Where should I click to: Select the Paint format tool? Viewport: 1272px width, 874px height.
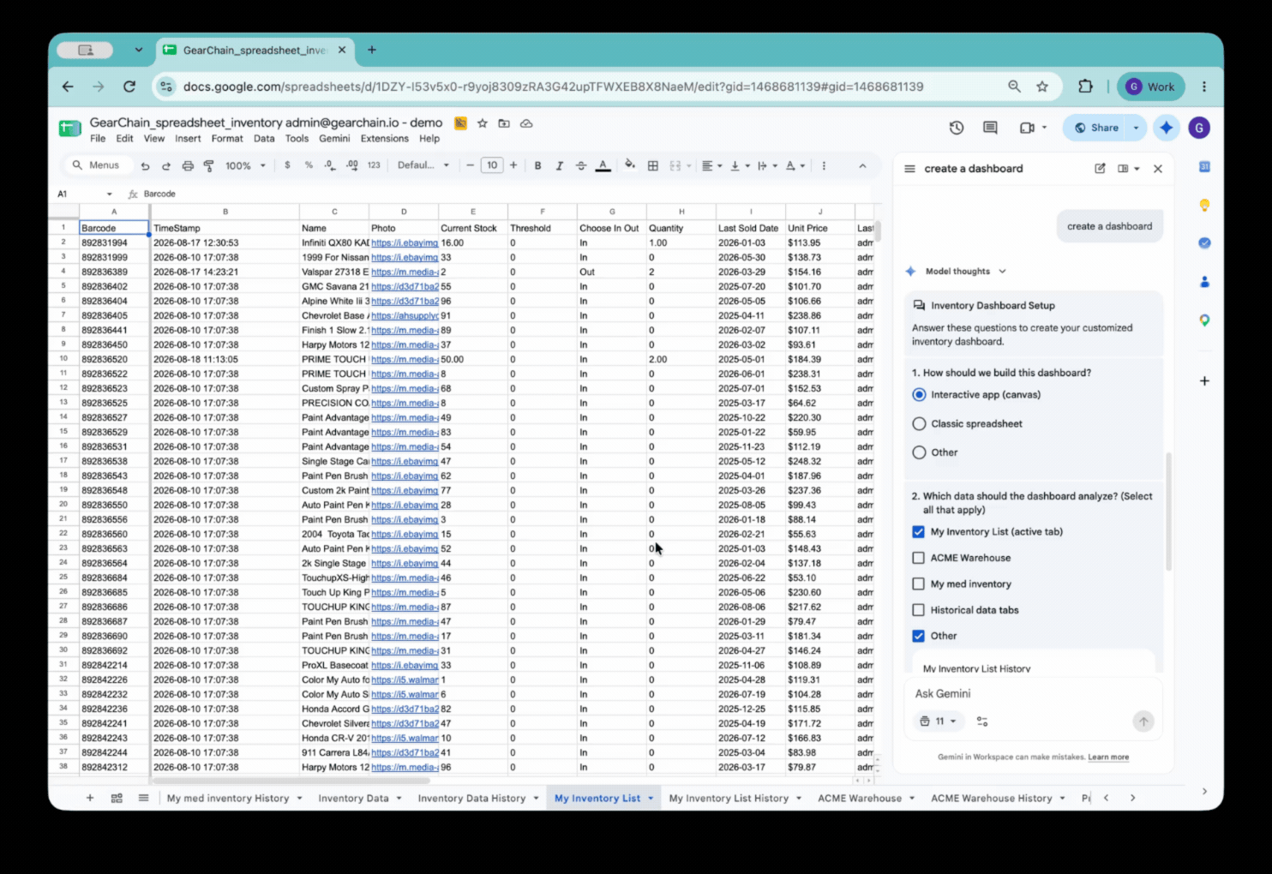208,165
